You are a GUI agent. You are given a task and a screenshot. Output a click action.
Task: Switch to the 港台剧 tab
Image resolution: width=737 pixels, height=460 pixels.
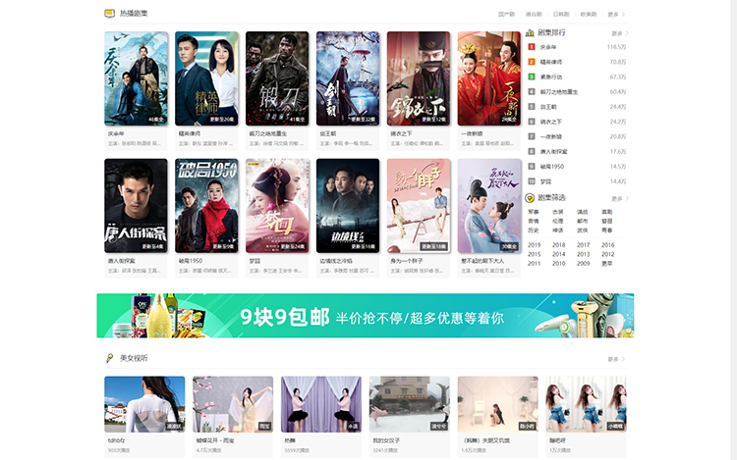click(x=534, y=15)
